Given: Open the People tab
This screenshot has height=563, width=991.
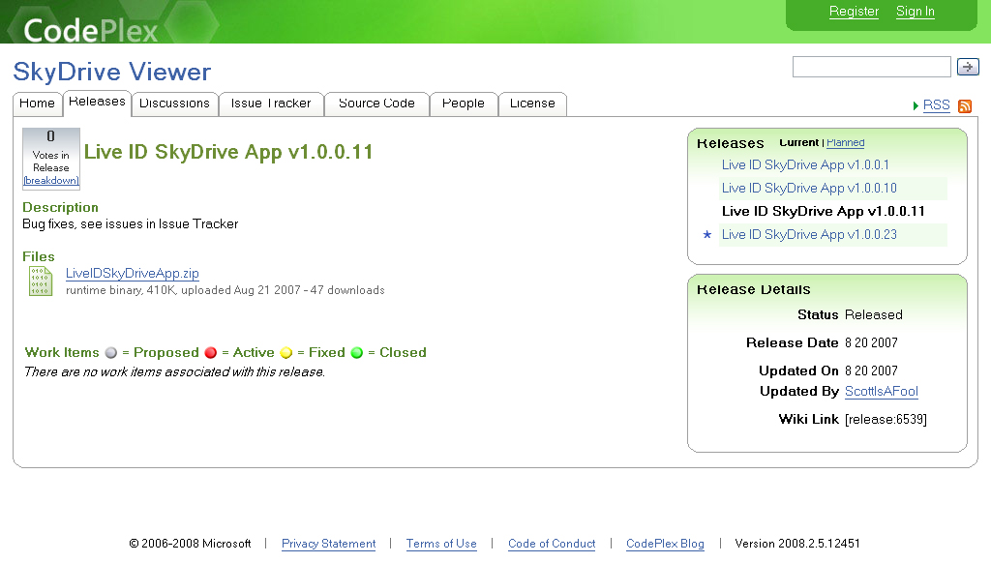Looking at the screenshot, I should (464, 104).
